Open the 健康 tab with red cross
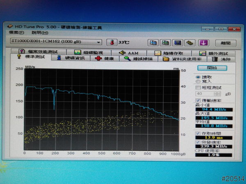The width and height of the screenshot is (246, 184). (x=105, y=58)
